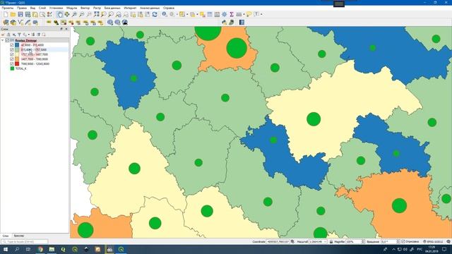The width and height of the screenshot is (452, 254).
Task: Click the Collapse All icon in Layers panel
Action: pyautogui.click(x=38, y=35)
